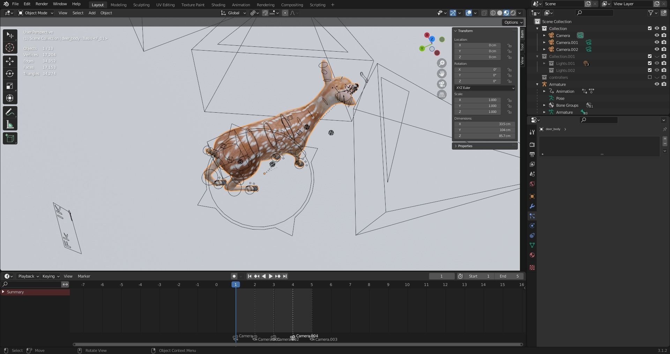Open the viewport Add menu
Image resolution: width=670 pixels, height=354 pixels.
92,13
